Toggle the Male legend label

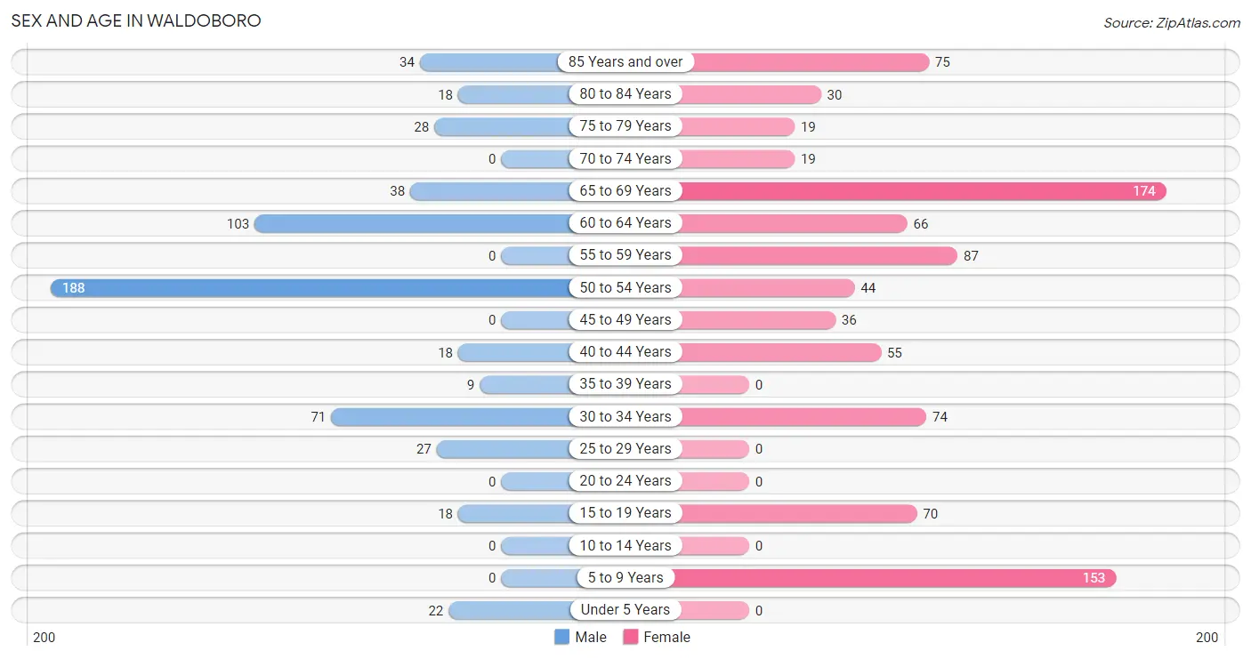tap(591, 637)
